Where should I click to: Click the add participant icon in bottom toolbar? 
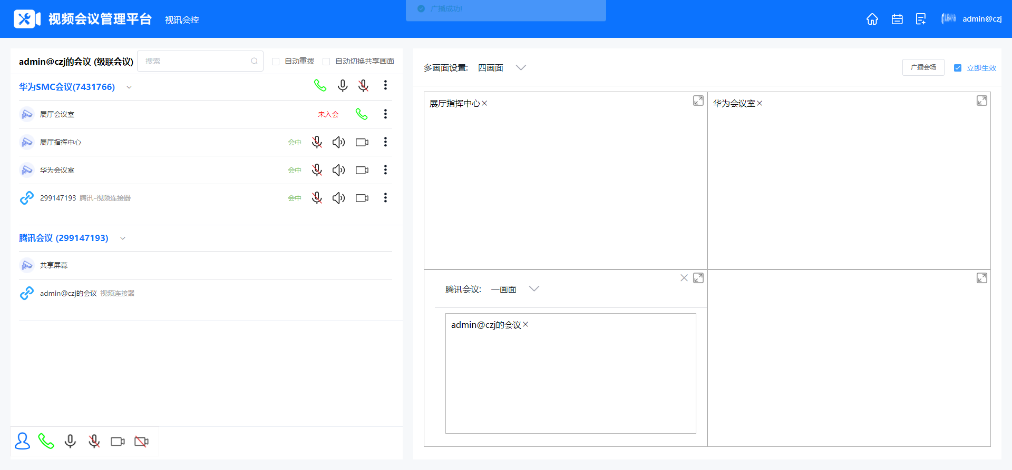[23, 441]
